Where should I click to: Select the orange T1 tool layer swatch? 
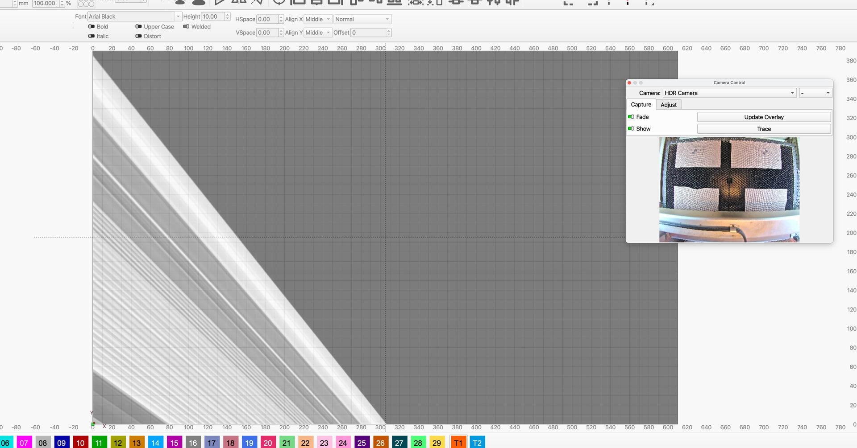coord(458,442)
